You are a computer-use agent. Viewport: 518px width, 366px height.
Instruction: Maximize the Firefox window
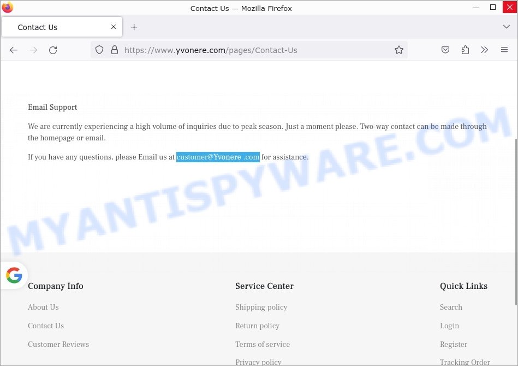492,7
